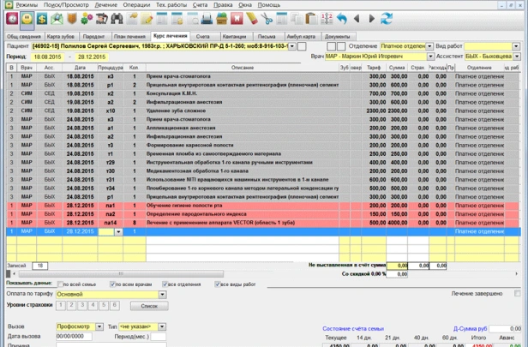Go to next record with right arrow
The height and width of the screenshot is (347, 528).
click(372, 18)
